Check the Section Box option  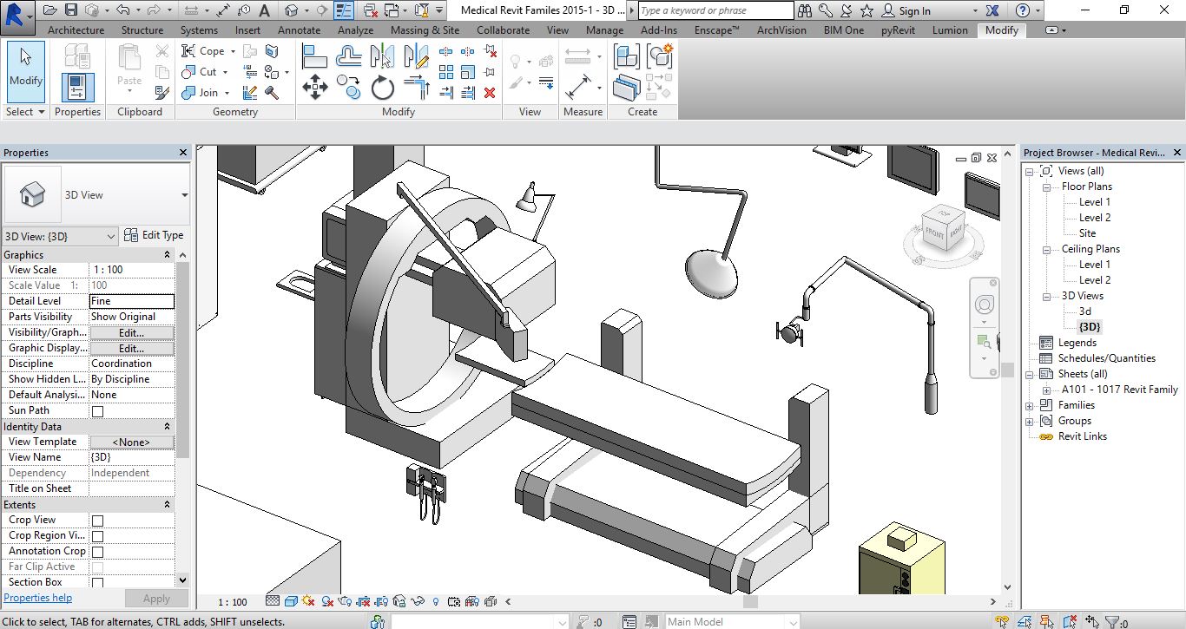[x=97, y=583]
